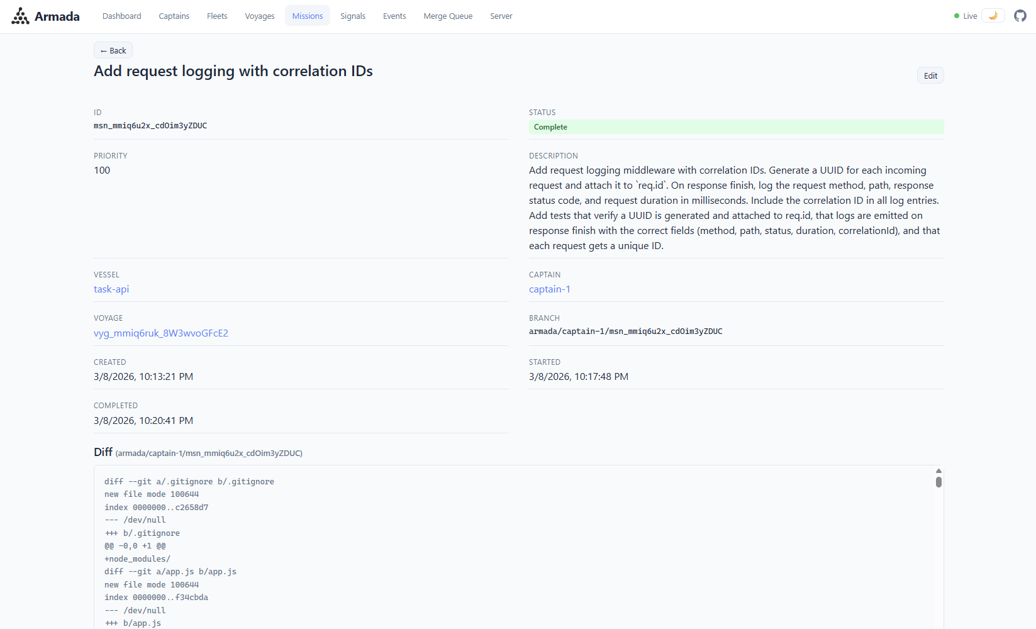The image size is (1036, 629).
Task: Open the Dashboard menu item
Action: pyautogui.click(x=121, y=16)
